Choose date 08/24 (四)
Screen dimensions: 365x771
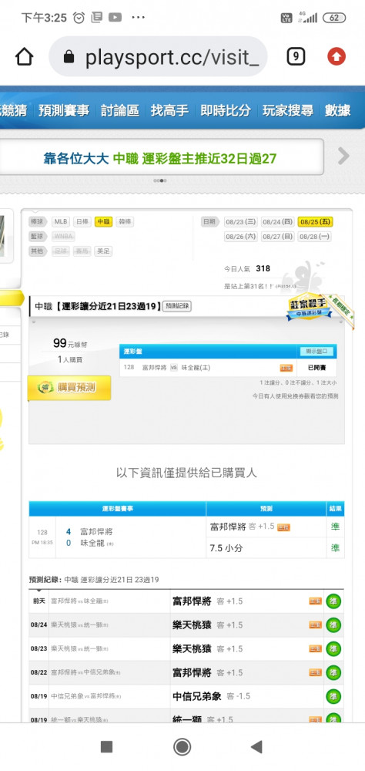[x=277, y=222]
